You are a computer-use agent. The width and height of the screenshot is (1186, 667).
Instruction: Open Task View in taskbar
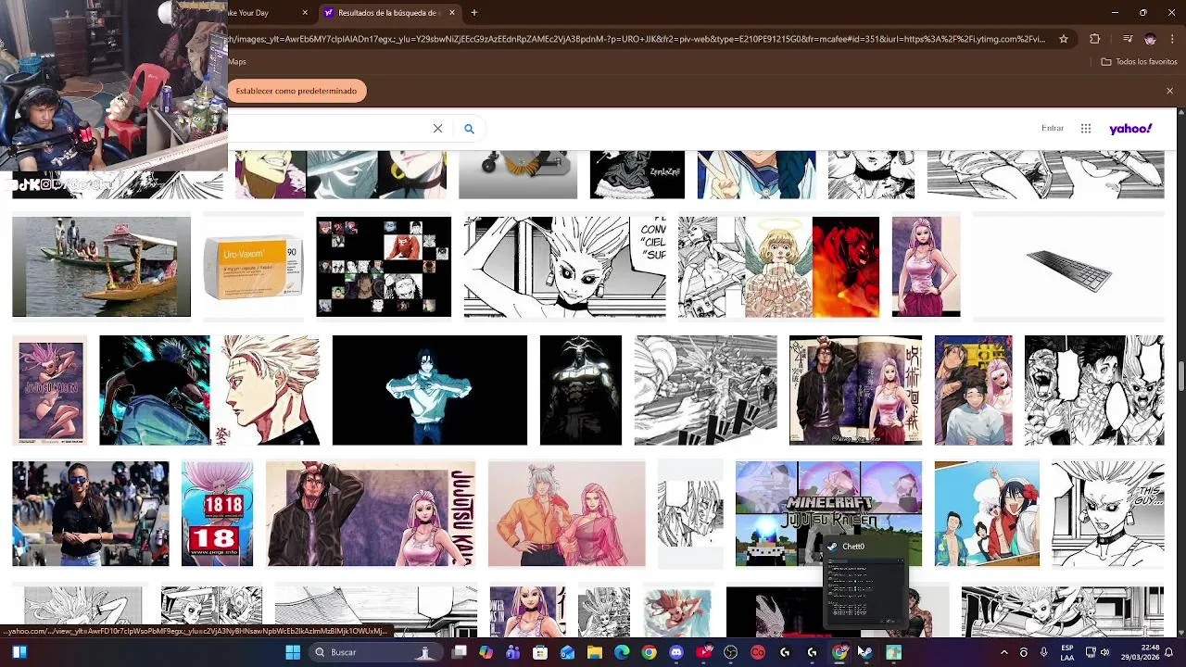[459, 652]
